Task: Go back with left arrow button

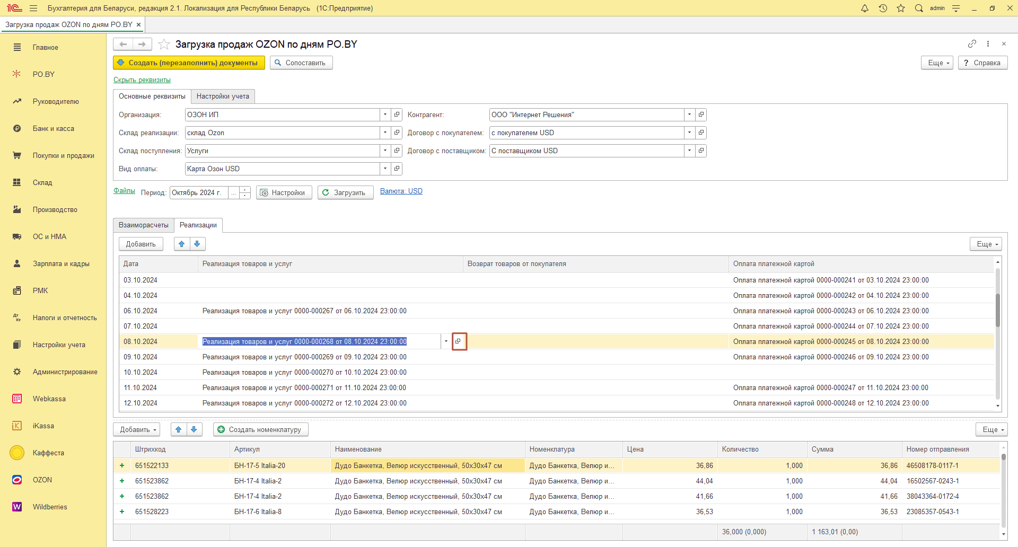Action: click(123, 44)
